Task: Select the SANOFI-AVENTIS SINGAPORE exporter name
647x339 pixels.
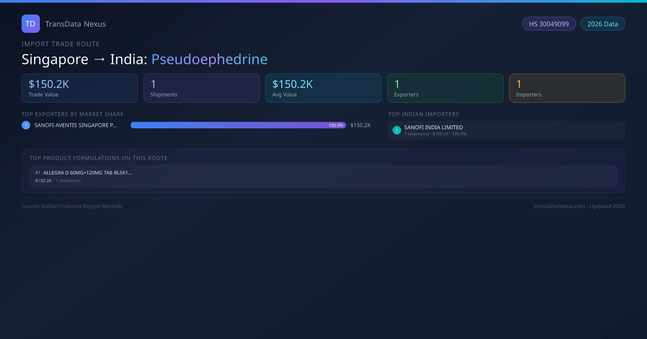Action: point(75,125)
